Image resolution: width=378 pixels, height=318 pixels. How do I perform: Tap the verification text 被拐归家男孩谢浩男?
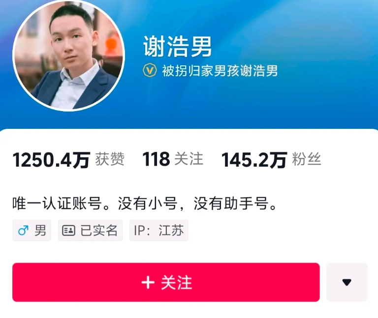[220, 71]
